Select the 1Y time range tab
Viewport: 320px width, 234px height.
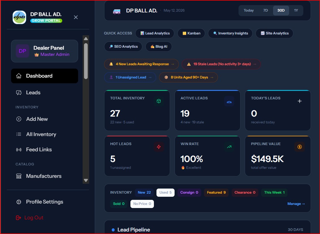pos(296,10)
